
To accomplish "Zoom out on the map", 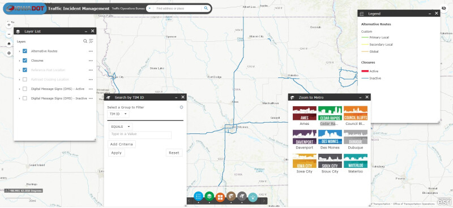I will (9, 34).
